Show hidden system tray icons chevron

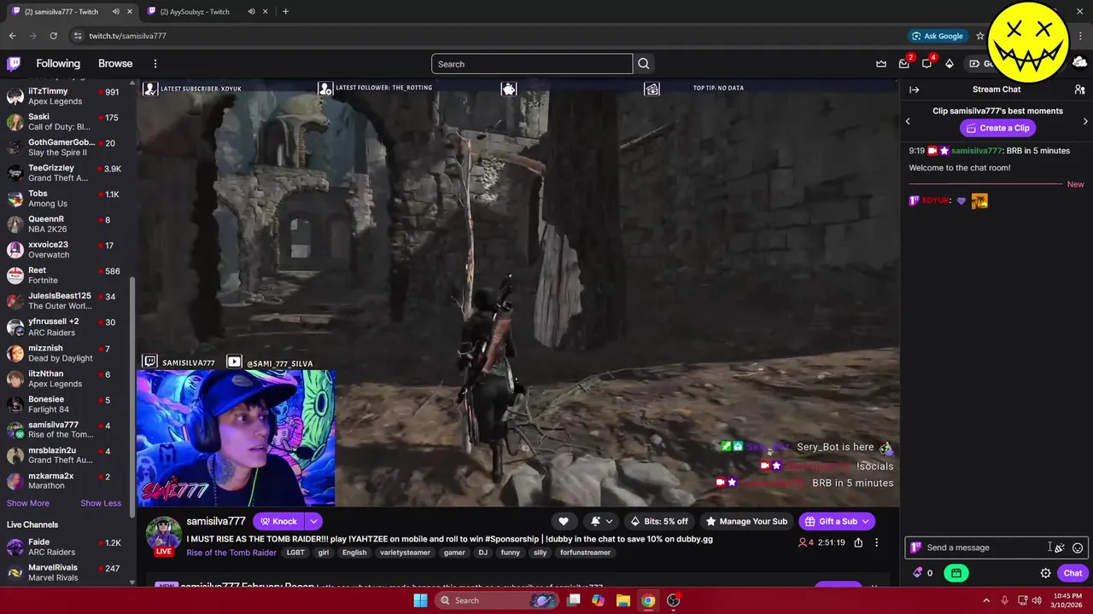point(986,600)
